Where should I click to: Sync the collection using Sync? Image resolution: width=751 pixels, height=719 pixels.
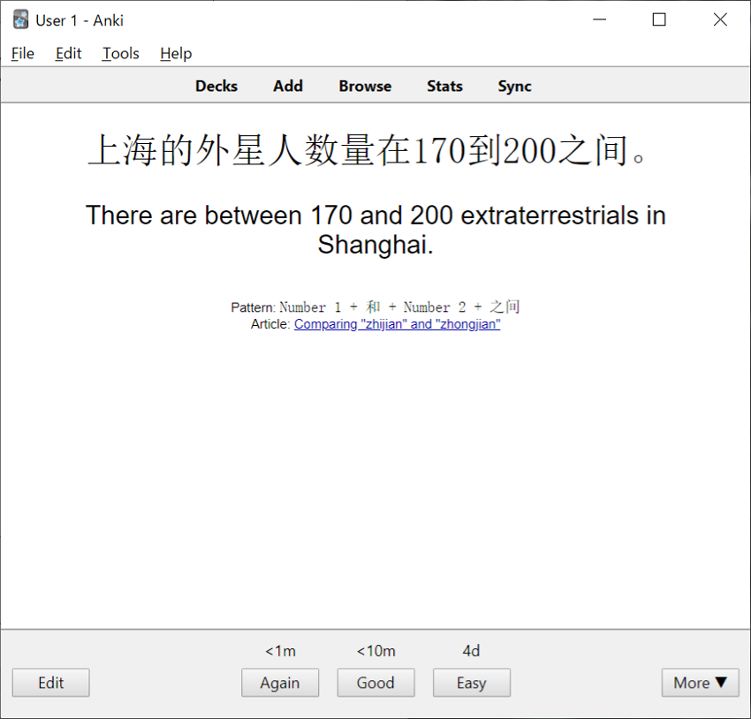coord(514,87)
